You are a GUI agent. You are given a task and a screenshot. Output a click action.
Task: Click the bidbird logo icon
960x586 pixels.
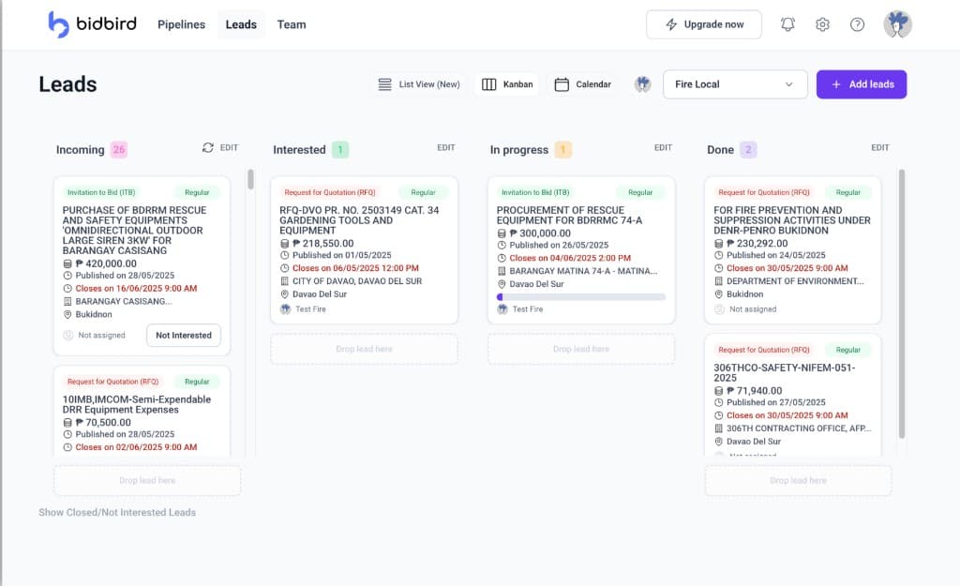(58, 23)
